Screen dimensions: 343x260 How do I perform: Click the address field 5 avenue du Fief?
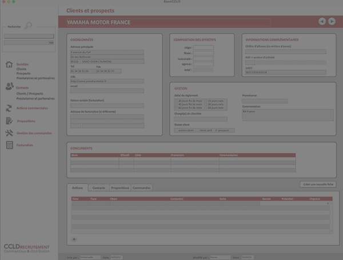107,52
